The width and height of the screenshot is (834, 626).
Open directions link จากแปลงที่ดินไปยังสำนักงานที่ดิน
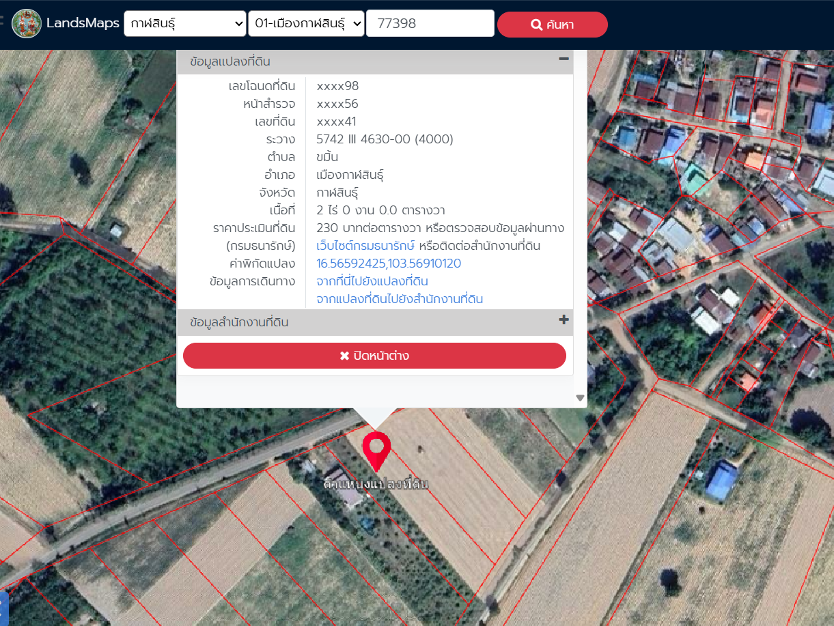pos(400,299)
